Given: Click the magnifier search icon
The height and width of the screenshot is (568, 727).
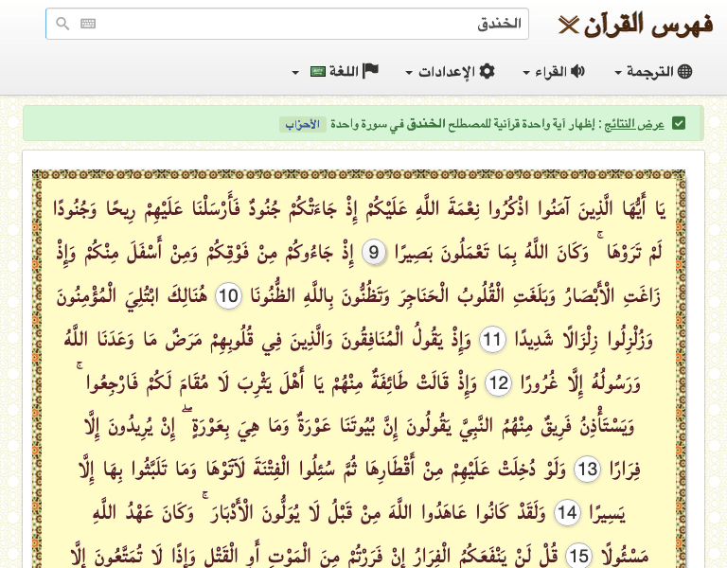Looking at the screenshot, I should pyautogui.click(x=62, y=23).
